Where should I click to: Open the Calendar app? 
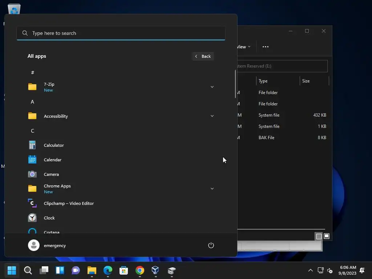coord(121,160)
